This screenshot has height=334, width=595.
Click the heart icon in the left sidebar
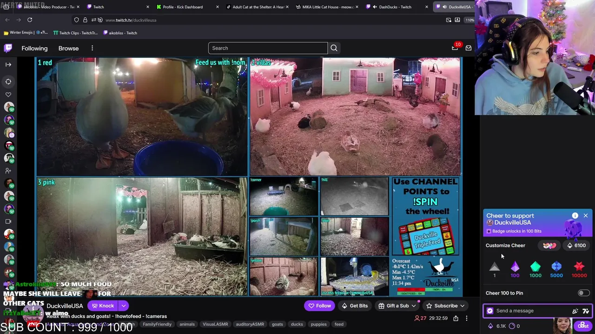(8, 95)
